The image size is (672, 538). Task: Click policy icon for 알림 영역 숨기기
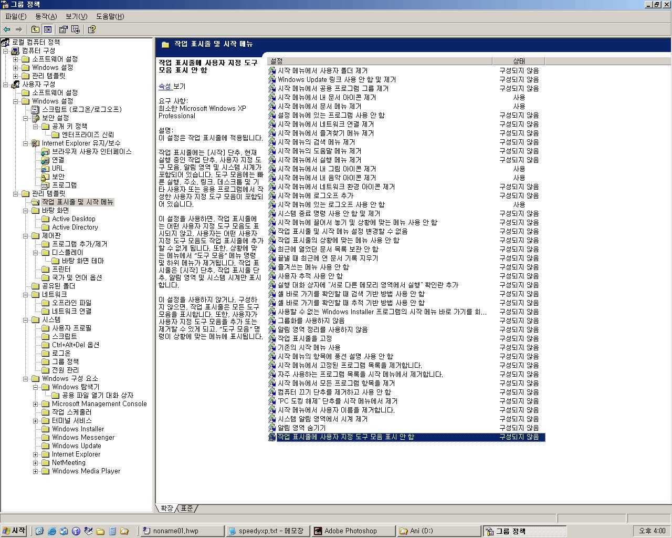pyautogui.click(x=272, y=428)
